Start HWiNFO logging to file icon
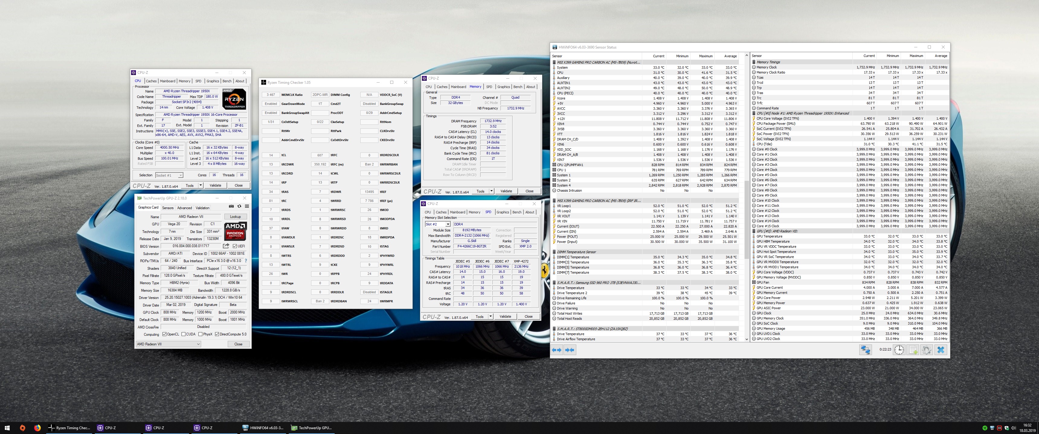Image resolution: width=1039 pixels, height=434 pixels. (x=913, y=350)
